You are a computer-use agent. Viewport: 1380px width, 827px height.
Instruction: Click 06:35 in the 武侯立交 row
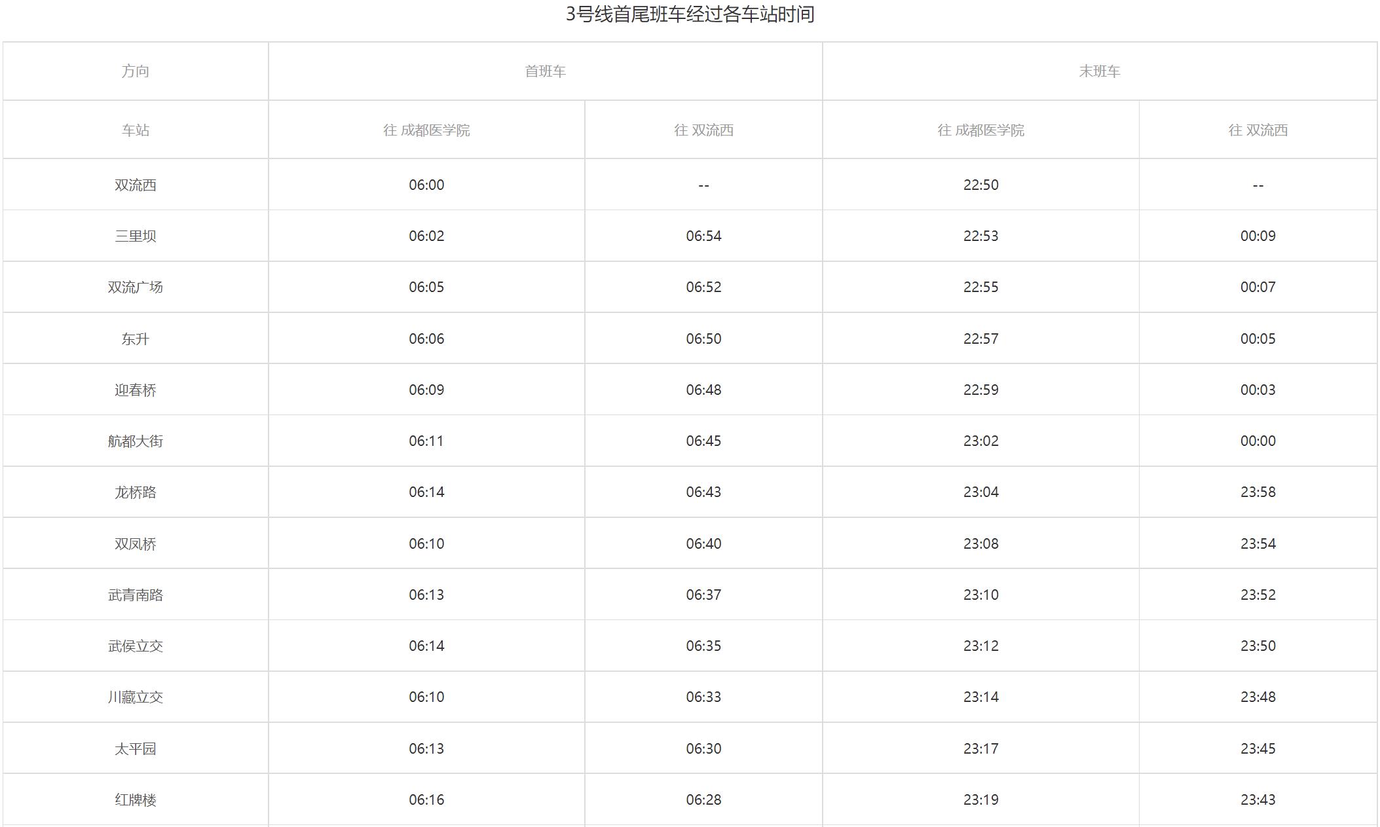[703, 646]
